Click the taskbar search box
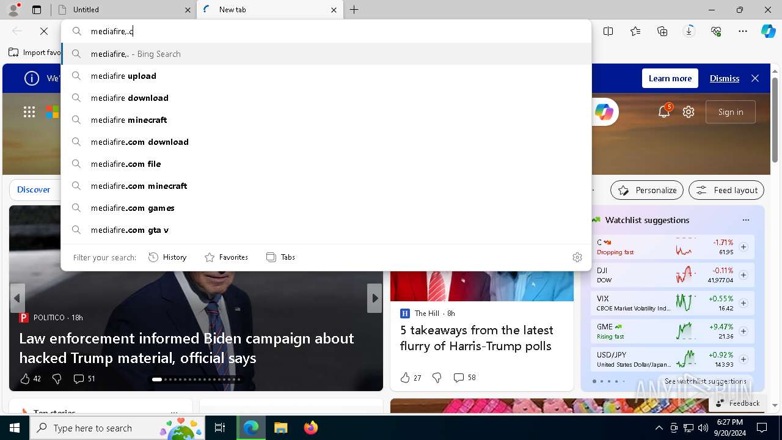 [118, 428]
